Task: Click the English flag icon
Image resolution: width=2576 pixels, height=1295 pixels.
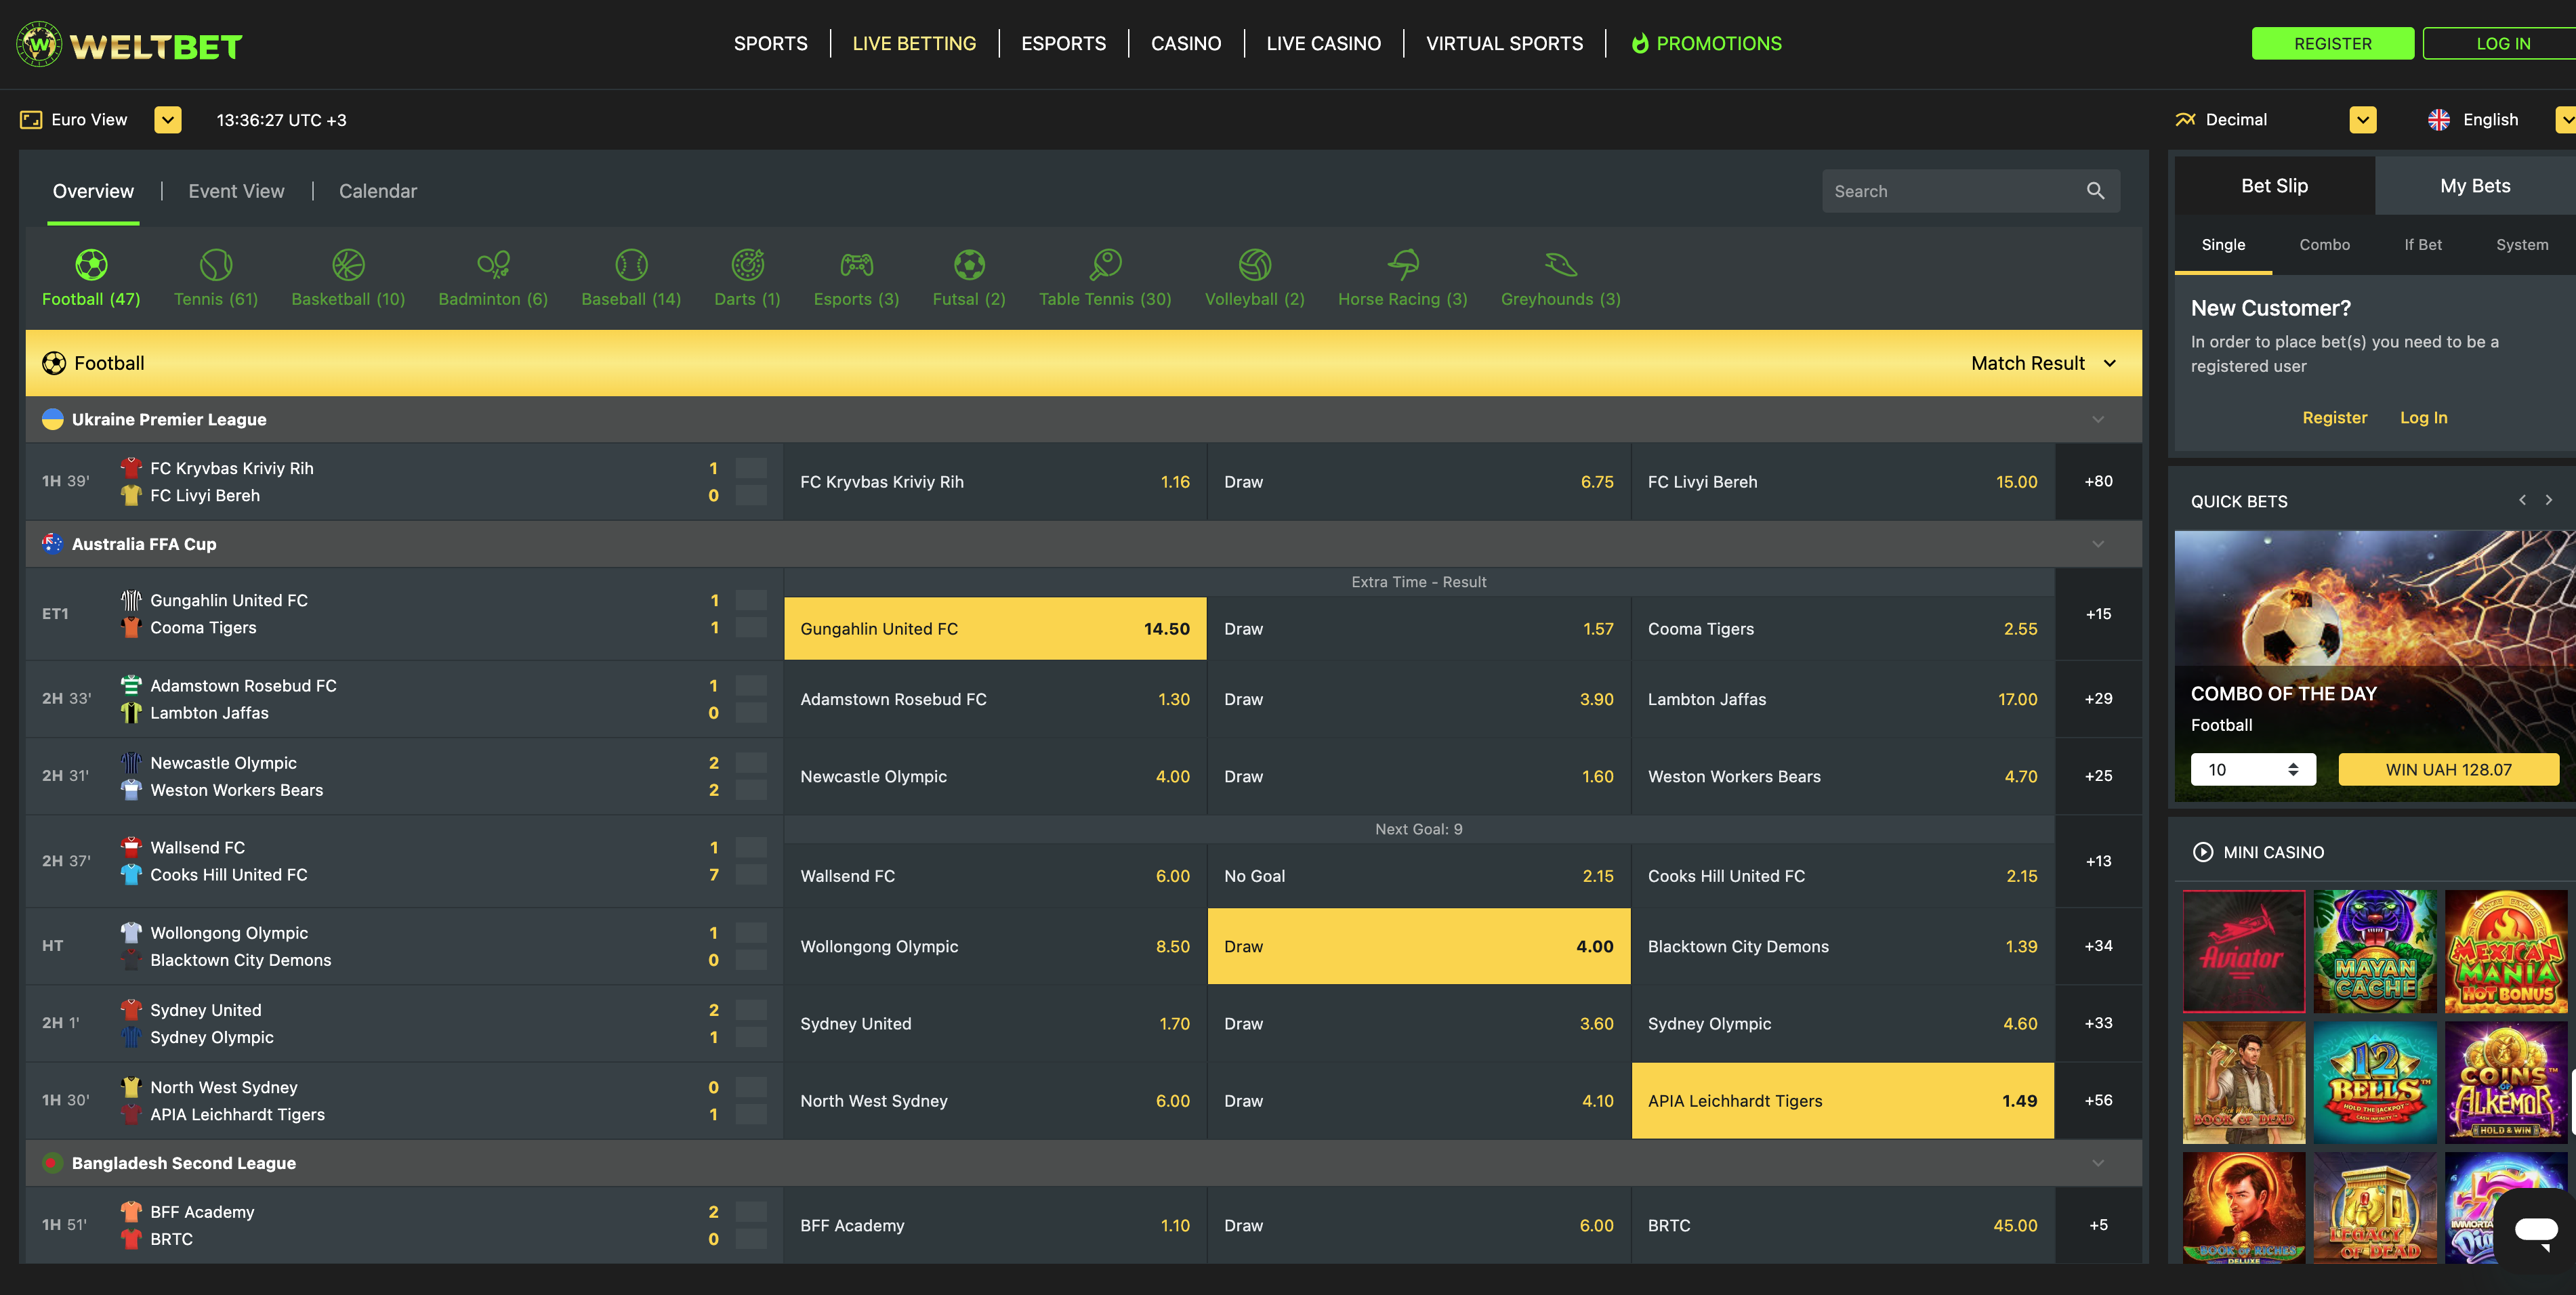Action: (2439, 120)
